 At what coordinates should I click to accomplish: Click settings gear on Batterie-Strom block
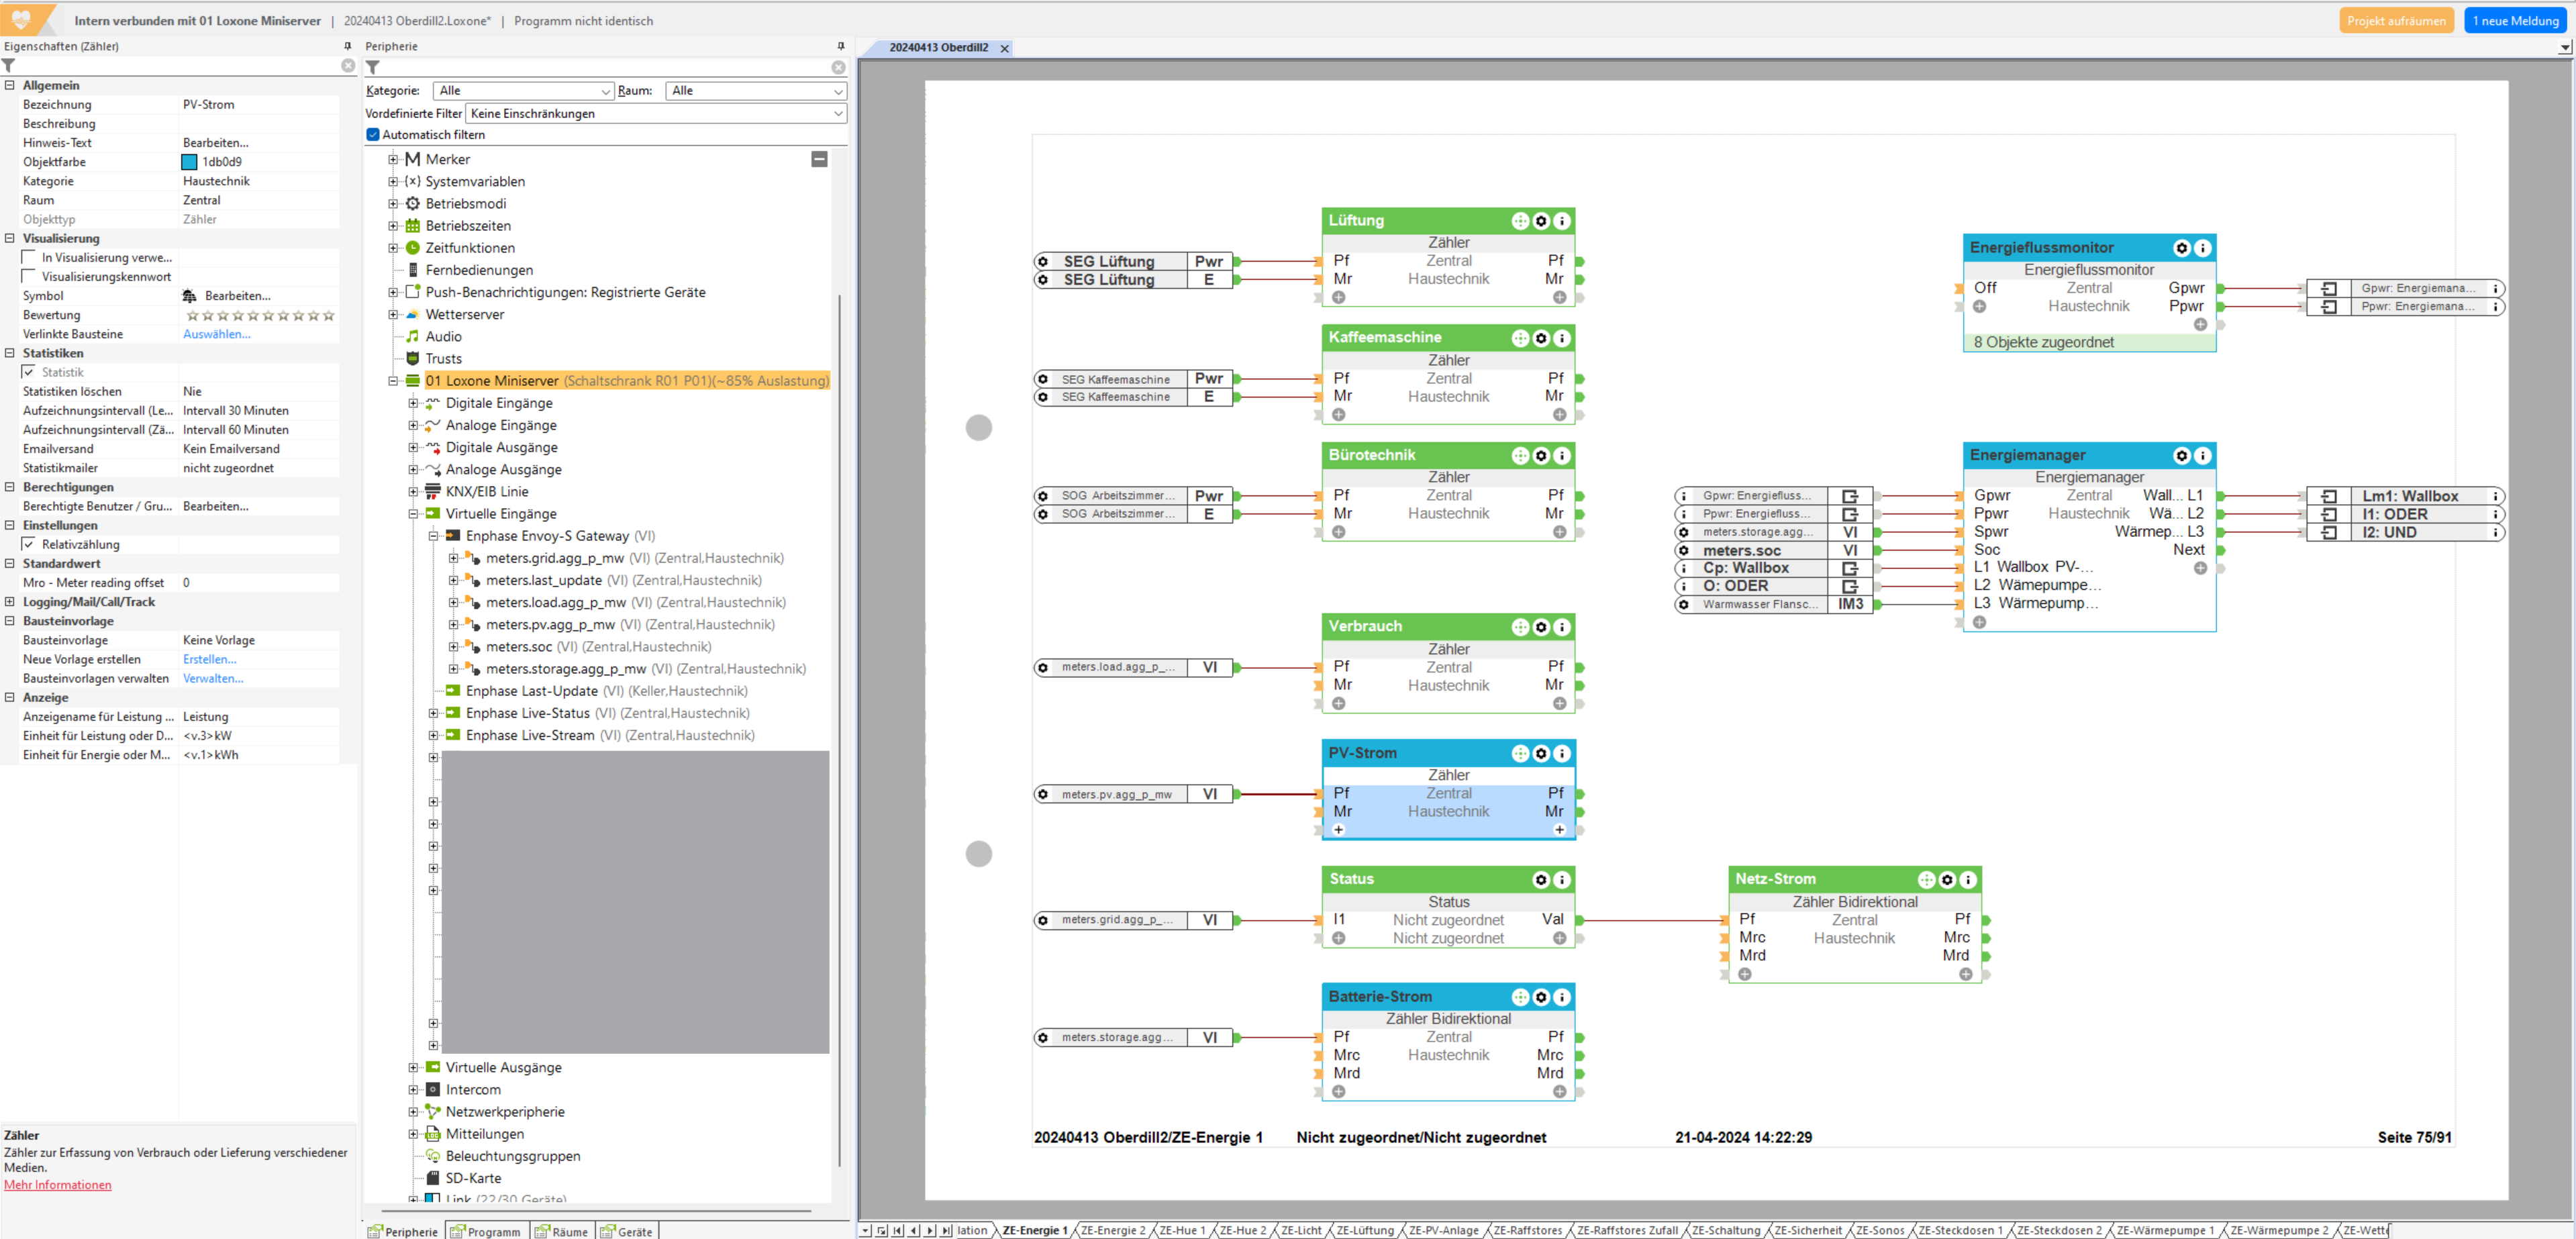tap(1541, 998)
